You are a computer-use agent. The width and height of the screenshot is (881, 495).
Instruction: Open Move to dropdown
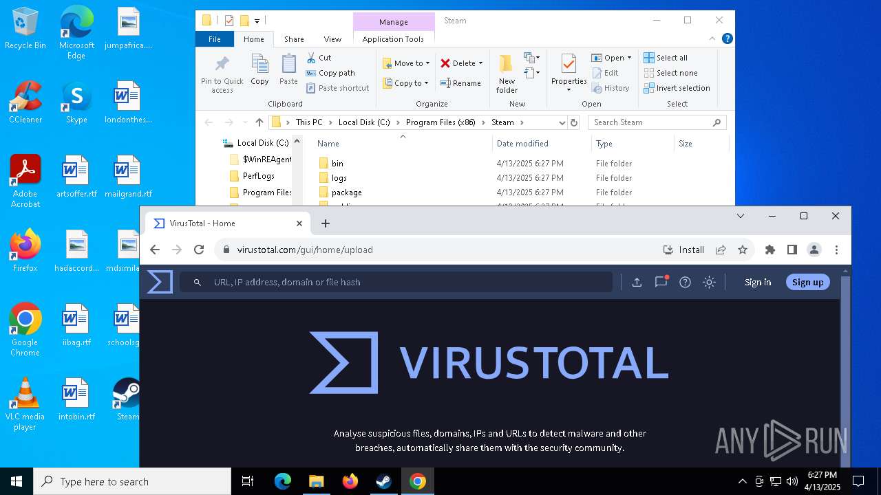(x=406, y=63)
